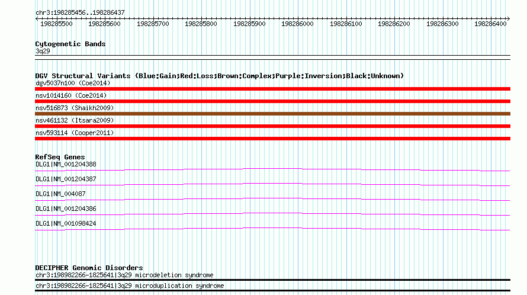Click the brown complex bar for nsv516873
527x295 pixels.
tap(272, 114)
